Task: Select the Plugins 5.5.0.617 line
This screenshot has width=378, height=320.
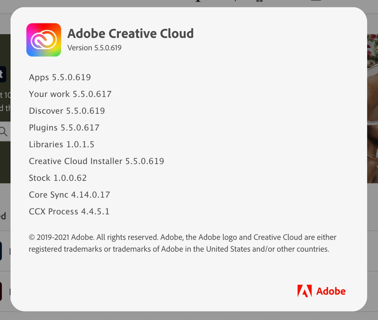Action: click(64, 128)
